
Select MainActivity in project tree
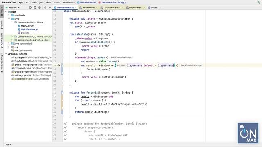pyautogui.click(x=27, y=26)
